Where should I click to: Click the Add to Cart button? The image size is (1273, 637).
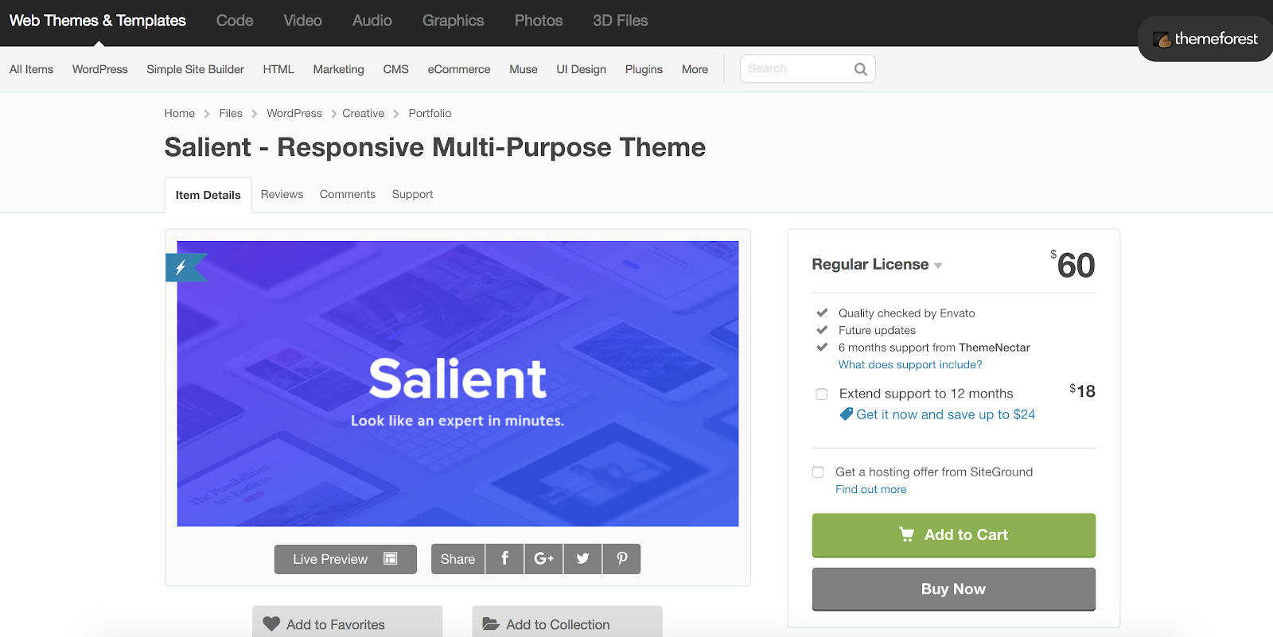(953, 535)
